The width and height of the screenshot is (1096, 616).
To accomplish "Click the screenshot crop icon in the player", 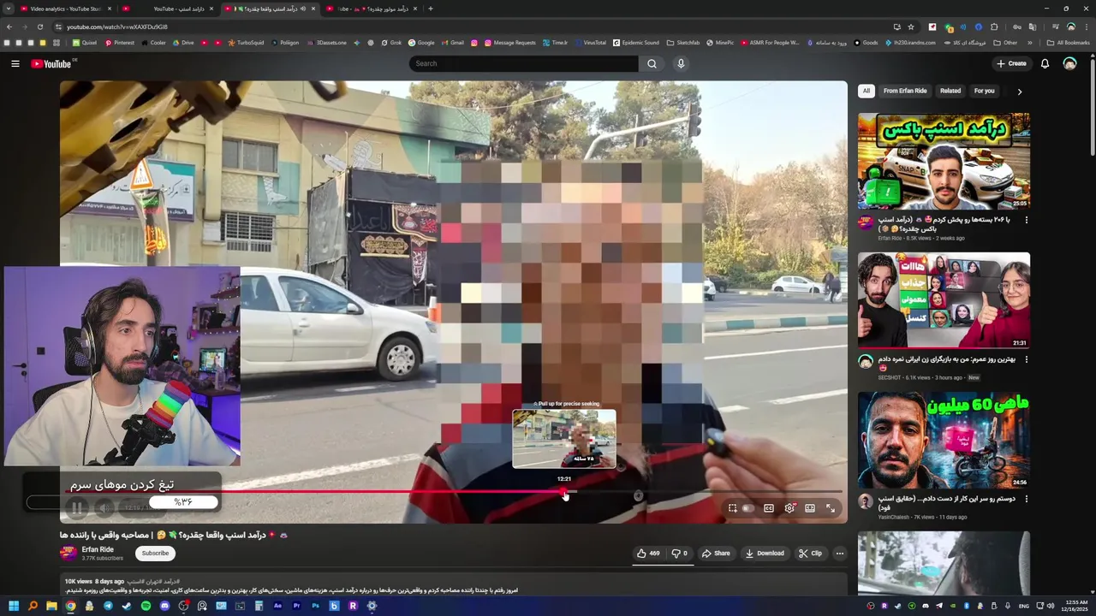I will tap(732, 508).
